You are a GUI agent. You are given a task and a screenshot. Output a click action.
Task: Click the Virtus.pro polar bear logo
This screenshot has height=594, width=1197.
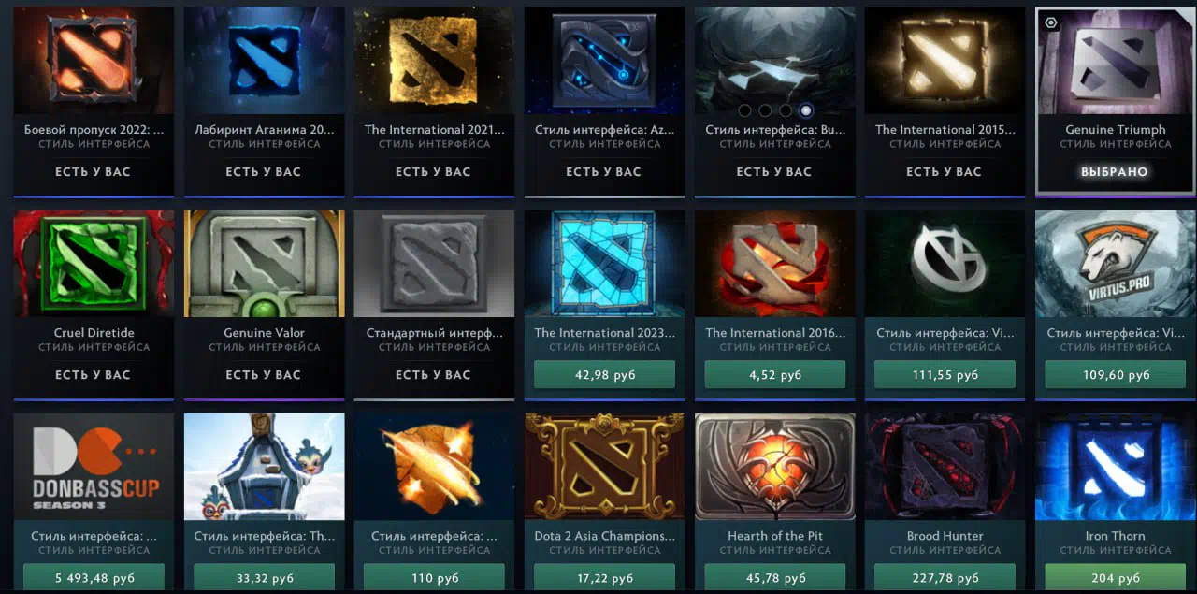click(x=1115, y=263)
